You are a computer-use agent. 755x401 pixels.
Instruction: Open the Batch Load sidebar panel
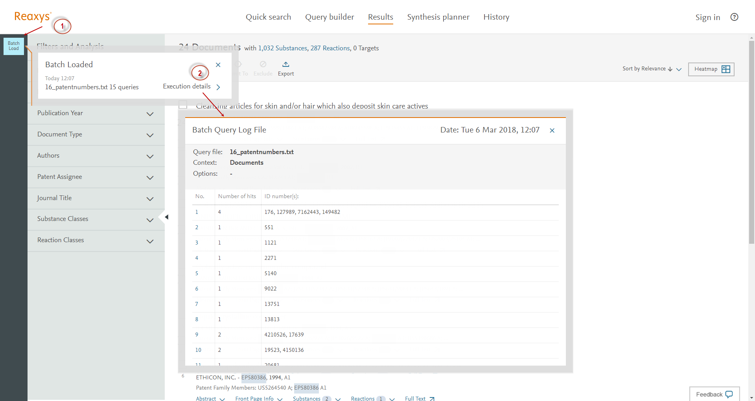(13, 46)
